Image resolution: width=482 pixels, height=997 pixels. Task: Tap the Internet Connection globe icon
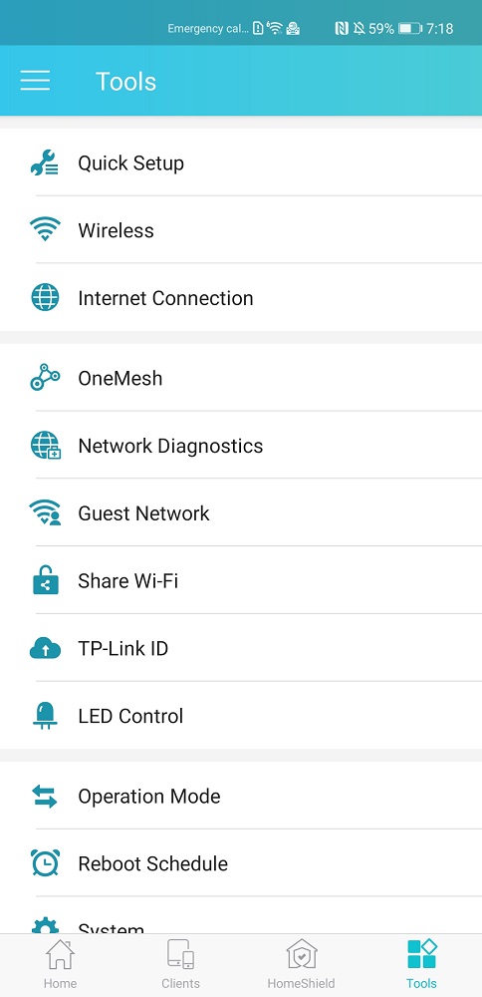[x=45, y=297]
